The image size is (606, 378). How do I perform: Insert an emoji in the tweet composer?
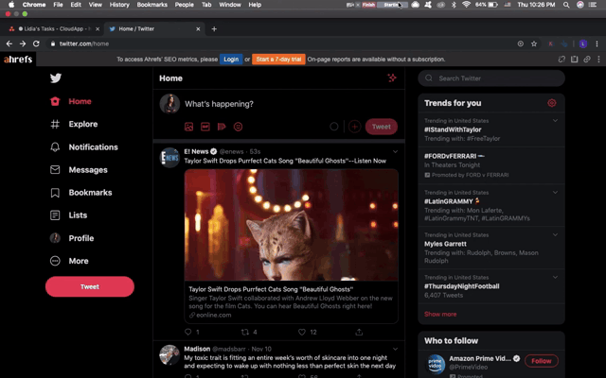coord(238,127)
